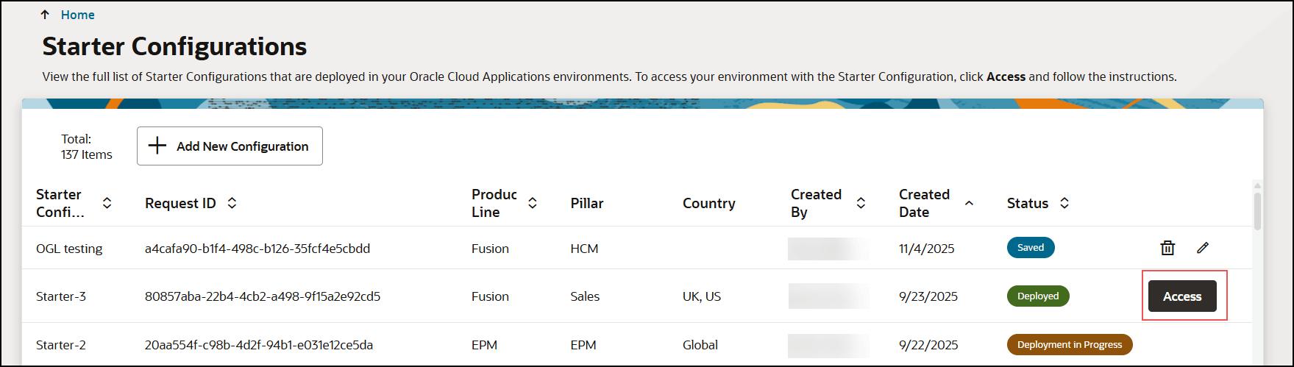Viewport: 1294px width, 367px height.
Task: Click the Saved status badge
Action: tap(1030, 248)
